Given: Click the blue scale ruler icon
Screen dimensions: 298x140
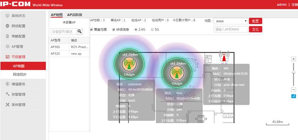Looking at the screenshot, I should coord(294,96).
